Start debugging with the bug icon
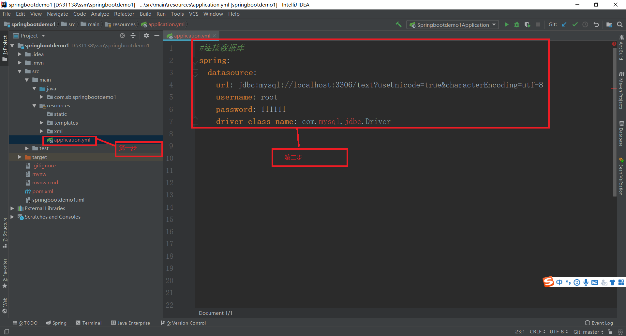This screenshot has height=336, width=626. pos(517,24)
